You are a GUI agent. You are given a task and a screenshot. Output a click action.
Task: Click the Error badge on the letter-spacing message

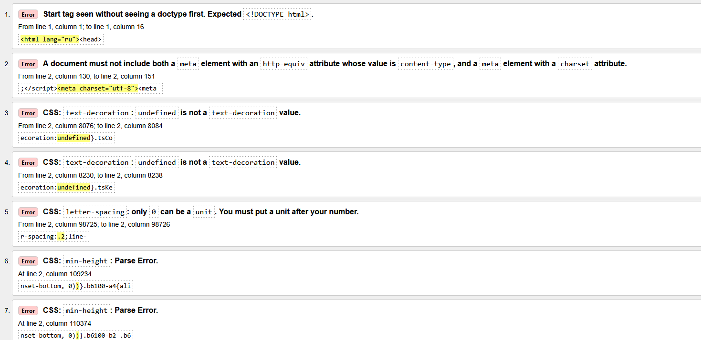point(28,212)
